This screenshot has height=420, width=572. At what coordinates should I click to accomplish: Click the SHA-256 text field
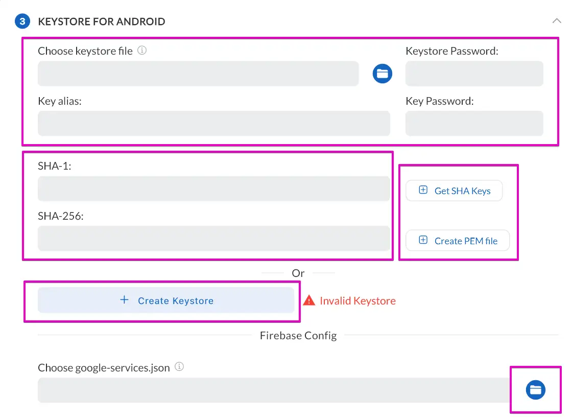coord(213,239)
